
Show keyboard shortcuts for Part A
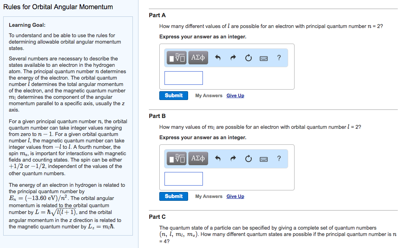click(264, 58)
